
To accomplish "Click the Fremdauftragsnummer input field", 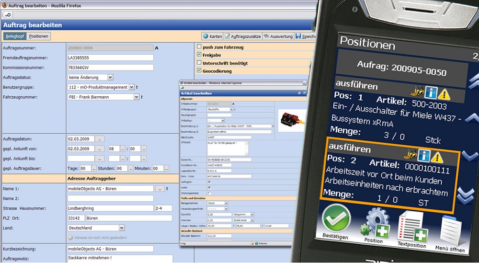I will (110, 57).
